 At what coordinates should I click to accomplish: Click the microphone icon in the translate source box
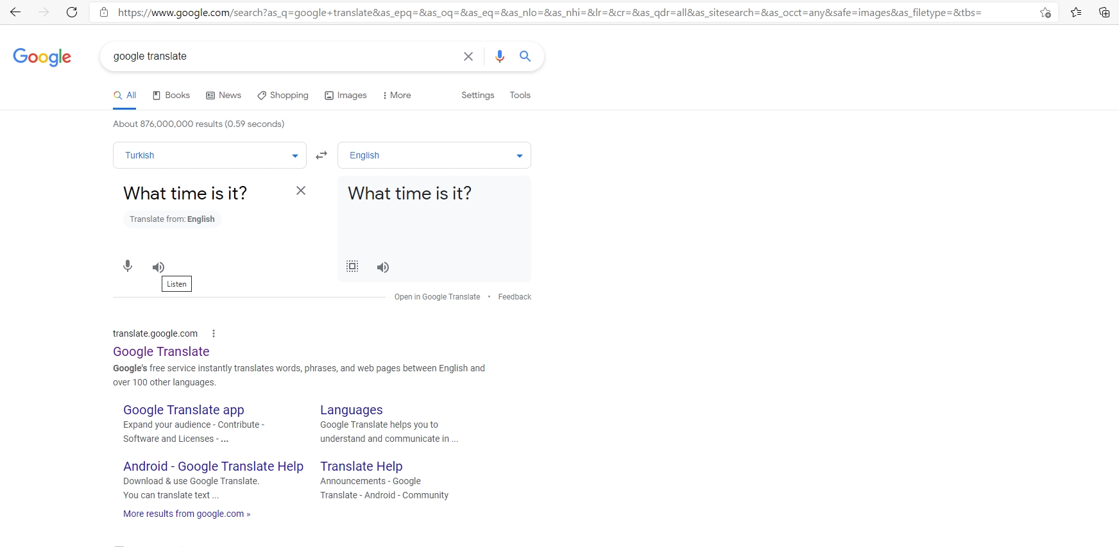click(x=128, y=266)
